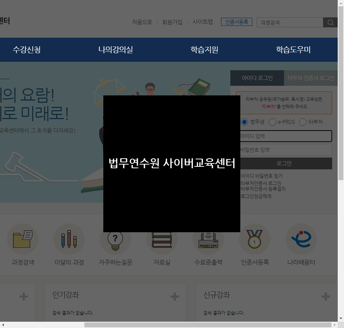Open 자주하는질문 question mark icon
The image size is (344, 328).
point(115,239)
